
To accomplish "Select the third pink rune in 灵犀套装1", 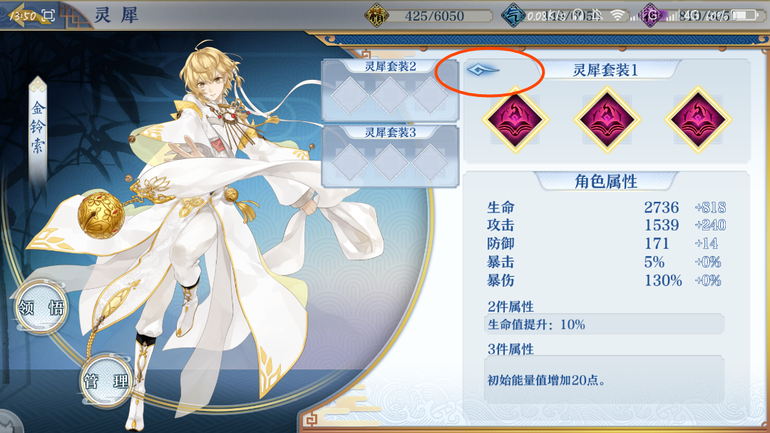I will point(698,119).
